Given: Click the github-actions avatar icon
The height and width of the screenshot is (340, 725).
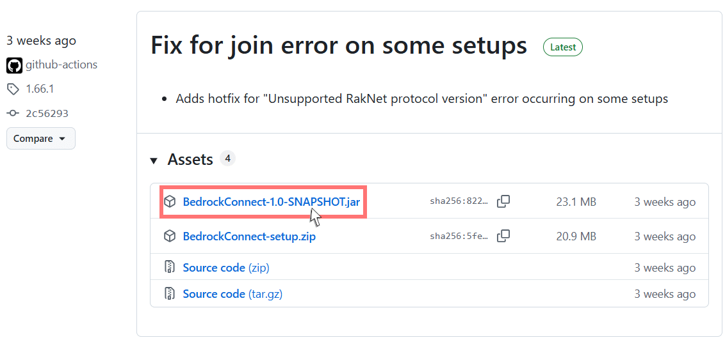Looking at the screenshot, I should pyautogui.click(x=14, y=65).
